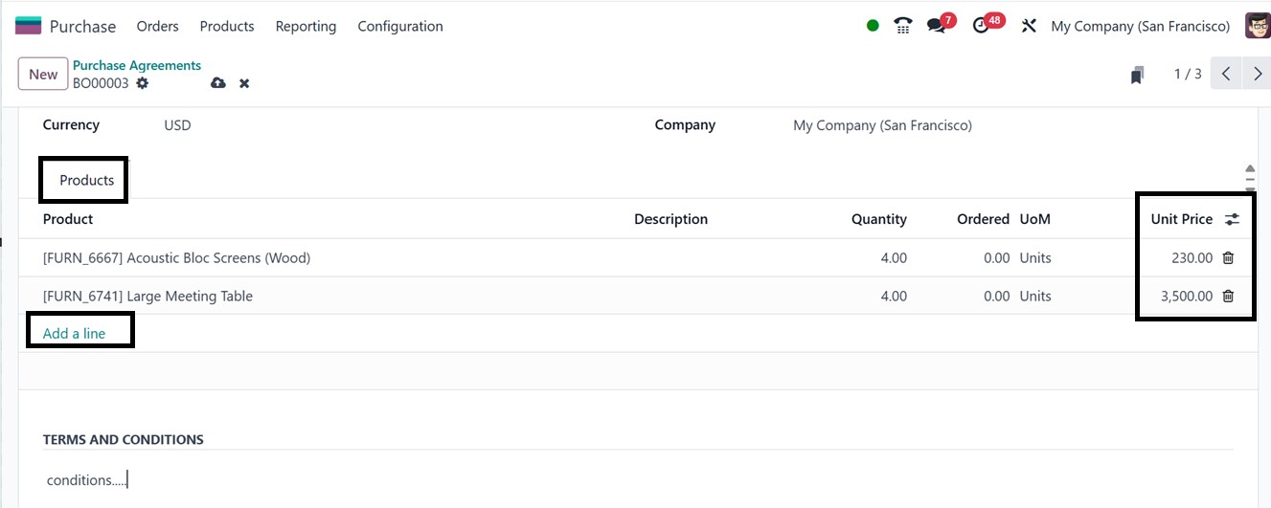Screen dimensions: 1271x508
Task: Go to next record with right arrow
Action: pos(1257,75)
